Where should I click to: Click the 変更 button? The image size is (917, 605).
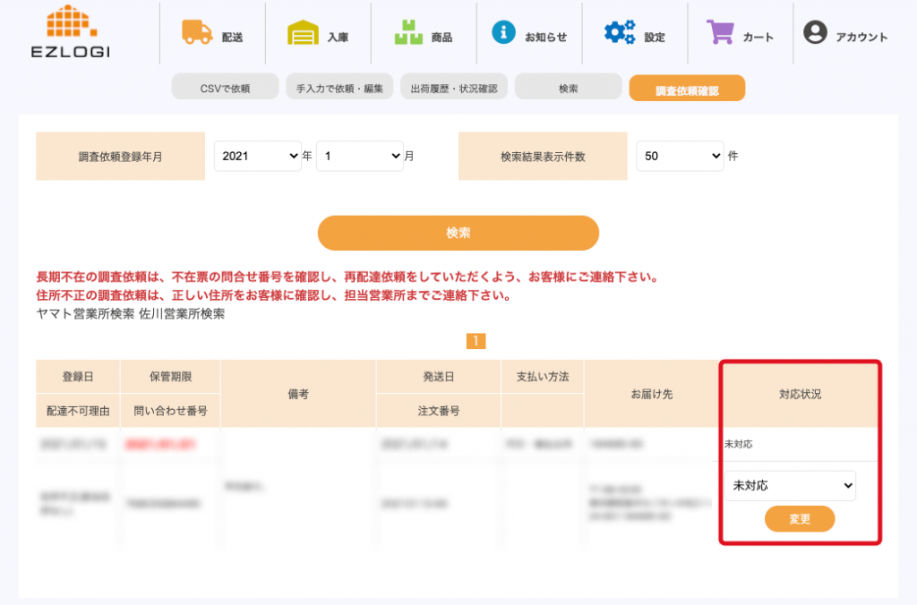click(800, 519)
